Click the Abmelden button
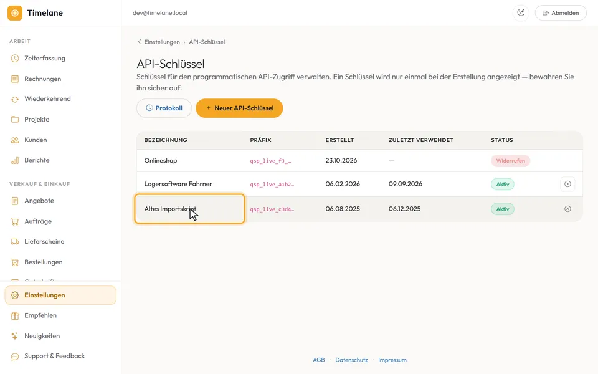 [x=561, y=13]
